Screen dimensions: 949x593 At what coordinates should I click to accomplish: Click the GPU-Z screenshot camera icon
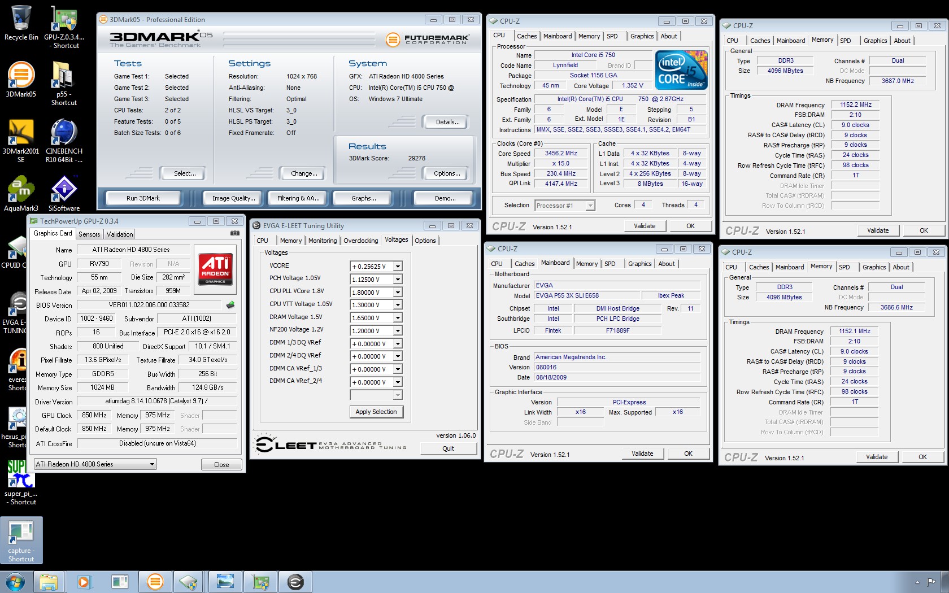(x=235, y=233)
